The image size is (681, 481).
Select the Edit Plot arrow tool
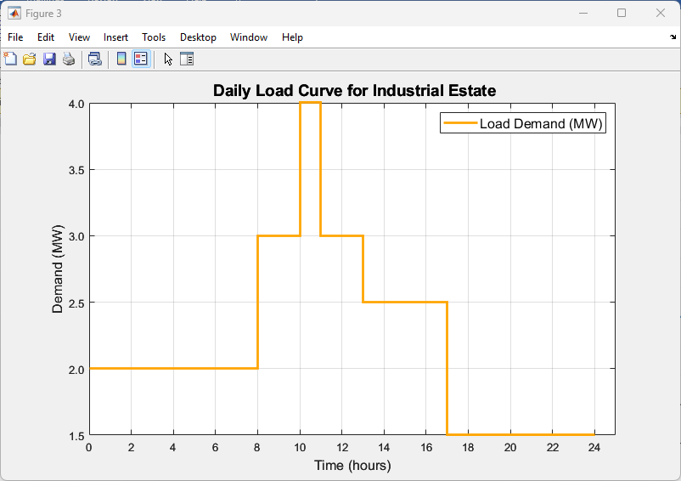(x=168, y=59)
